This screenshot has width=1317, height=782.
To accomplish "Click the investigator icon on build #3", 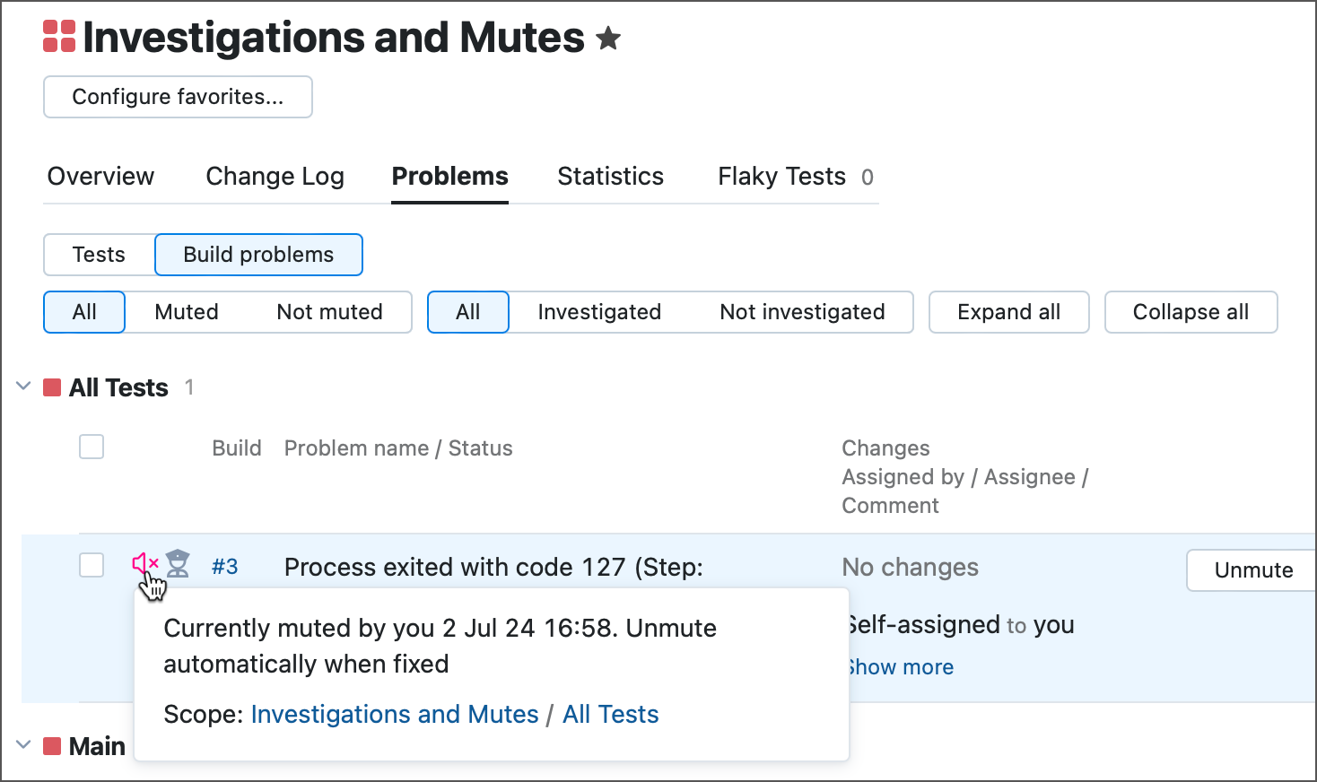I will pyautogui.click(x=179, y=563).
